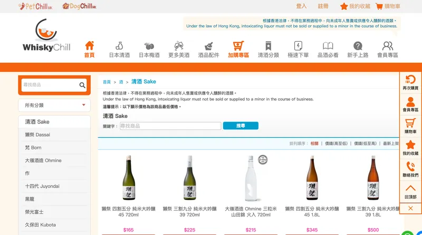The image size is (422, 235).
Task: Open the 更多美酒 navigation item
Action: (x=179, y=49)
